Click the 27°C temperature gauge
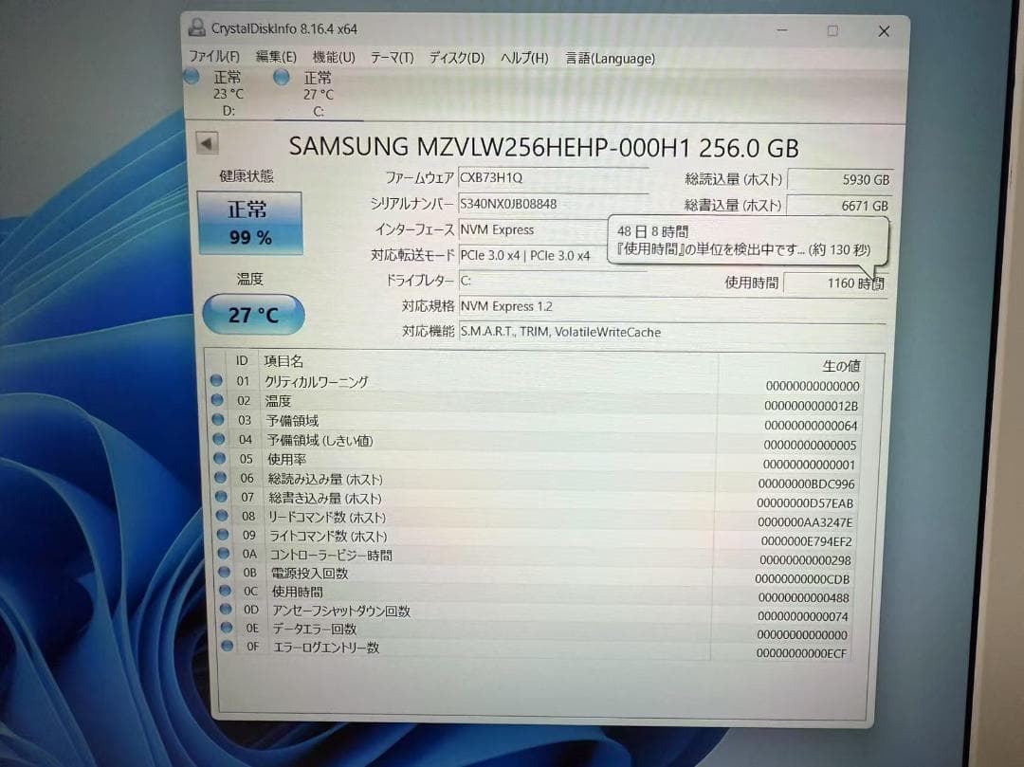This screenshot has width=1024, height=767. tap(252, 314)
